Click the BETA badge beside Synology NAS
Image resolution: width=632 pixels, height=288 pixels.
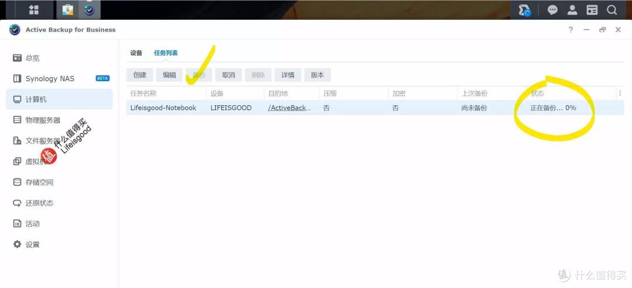click(102, 78)
